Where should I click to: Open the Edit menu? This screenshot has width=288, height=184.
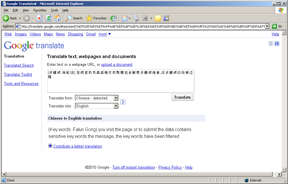tap(15, 10)
